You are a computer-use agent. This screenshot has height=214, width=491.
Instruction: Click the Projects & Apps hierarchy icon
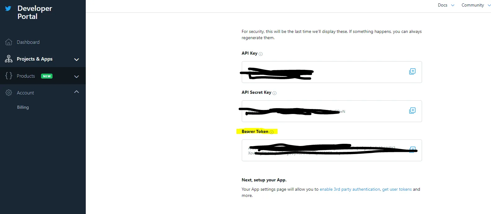click(9, 59)
